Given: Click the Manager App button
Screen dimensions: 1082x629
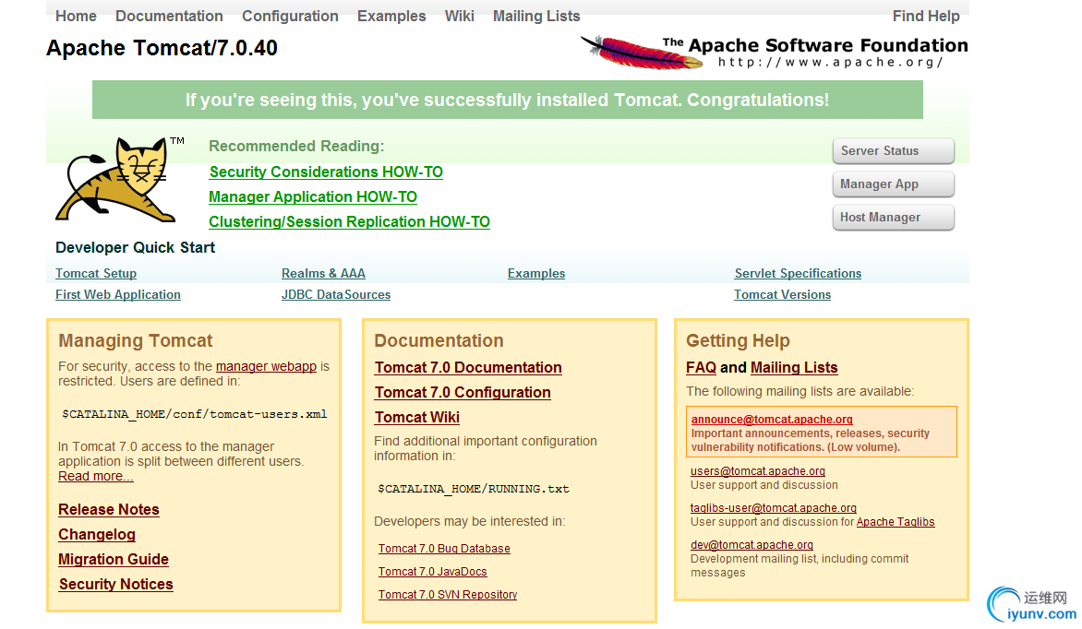Looking at the screenshot, I should (x=893, y=184).
